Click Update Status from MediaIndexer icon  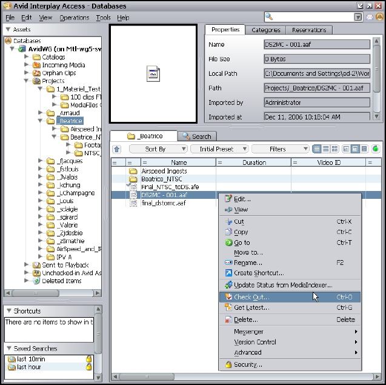228,285
